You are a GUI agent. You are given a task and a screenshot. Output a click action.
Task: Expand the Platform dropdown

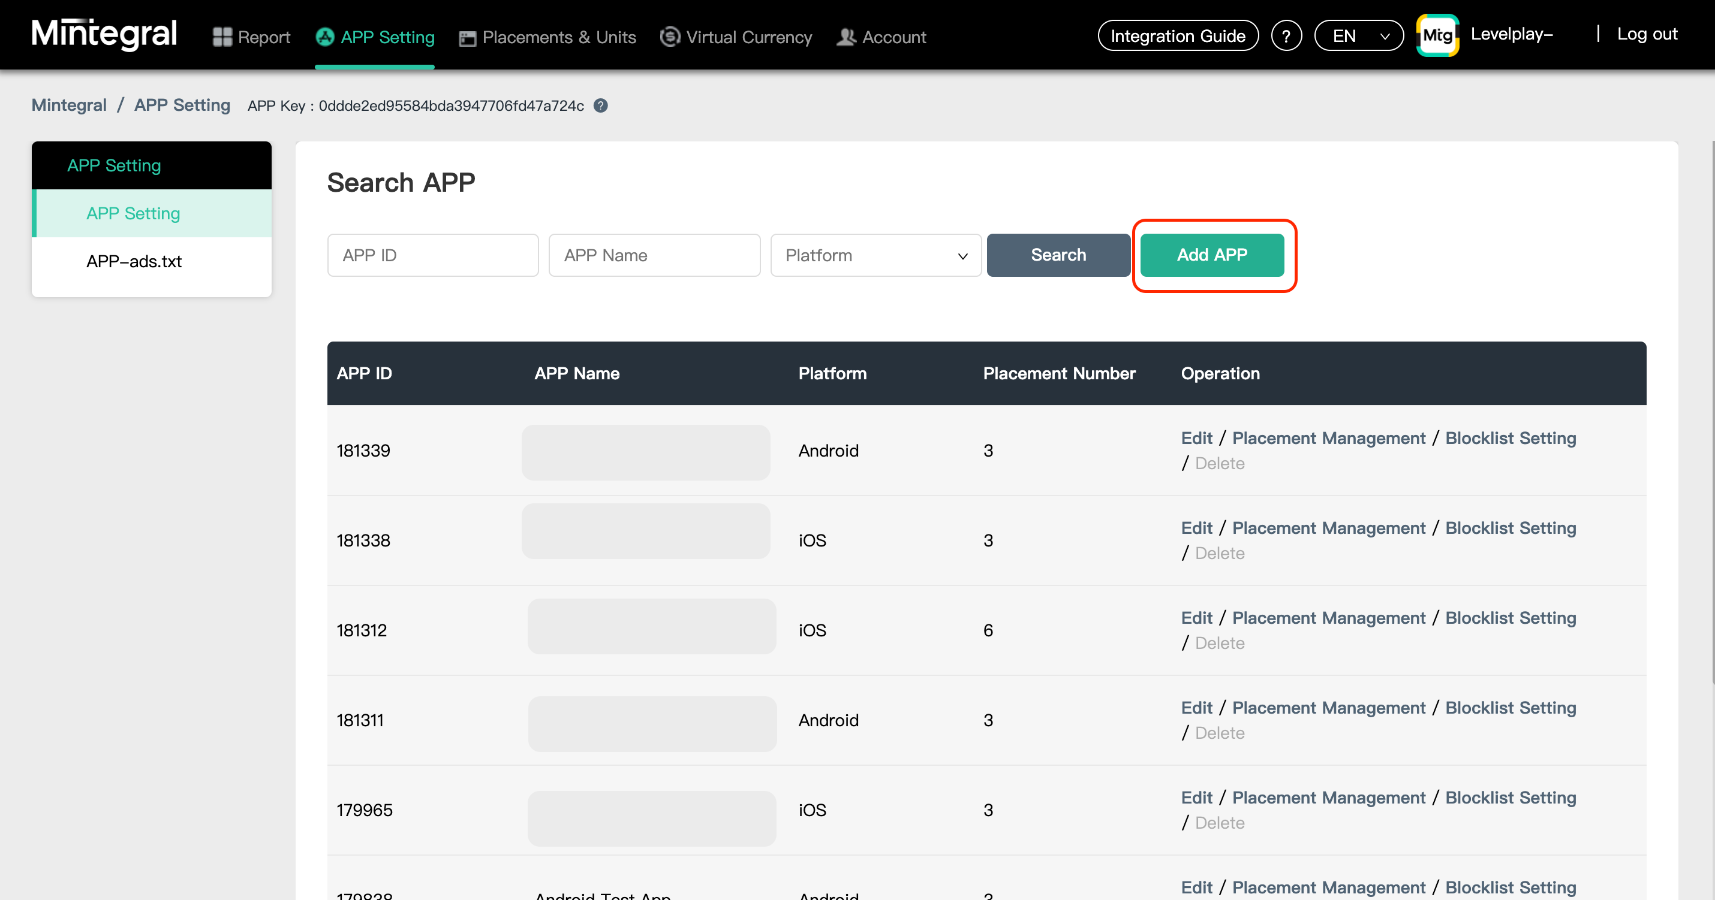point(875,255)
